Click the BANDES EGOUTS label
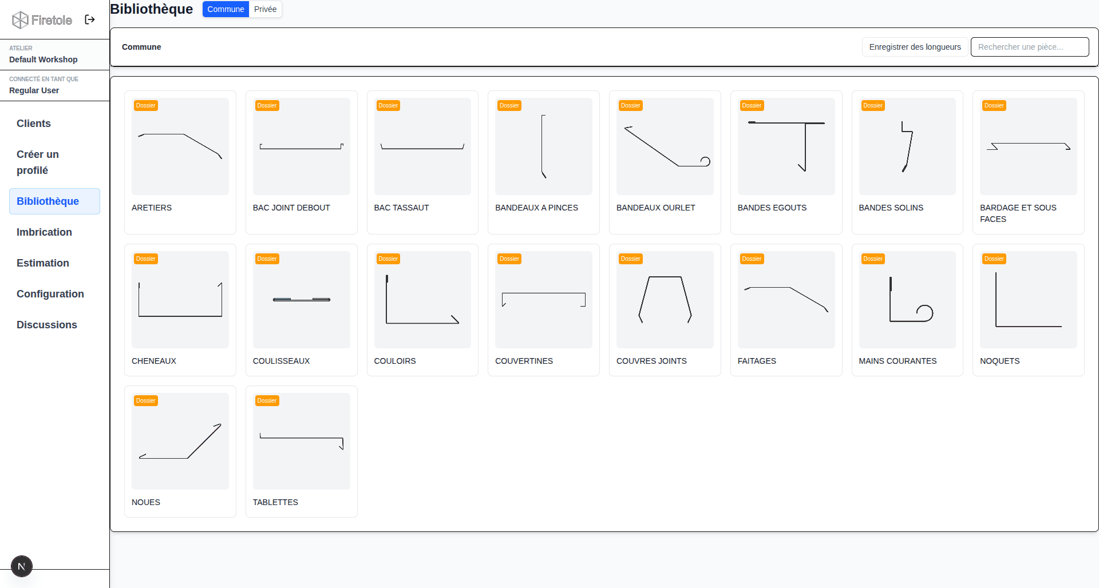1099x588 pixels. coord(772,208)
